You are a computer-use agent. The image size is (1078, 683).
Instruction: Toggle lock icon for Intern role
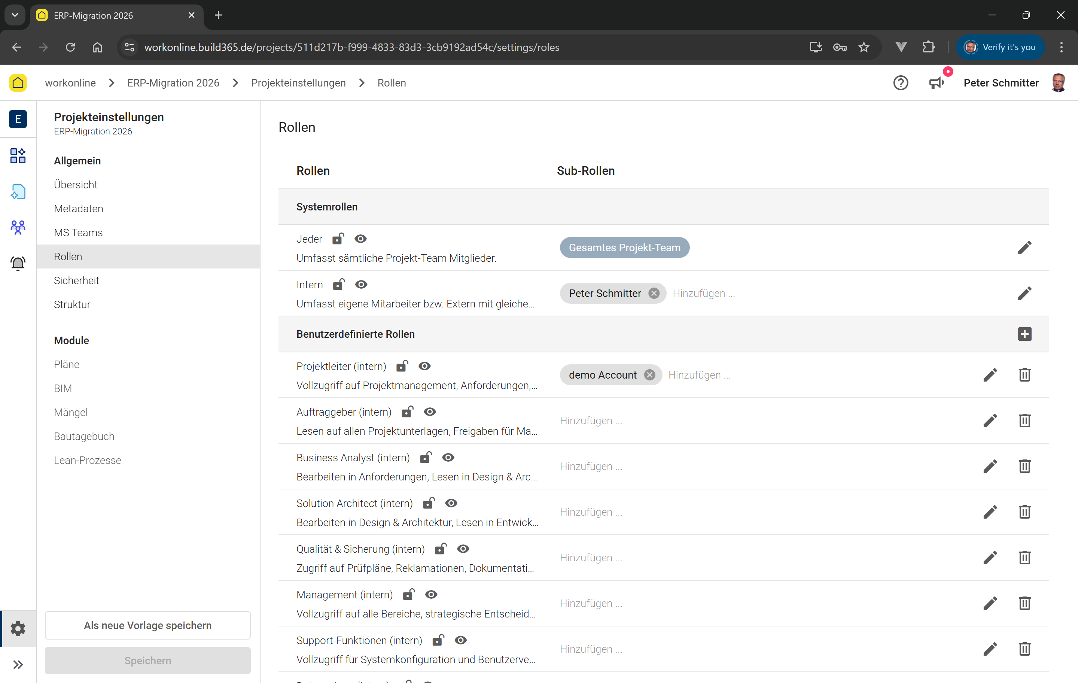pos(338,285)
